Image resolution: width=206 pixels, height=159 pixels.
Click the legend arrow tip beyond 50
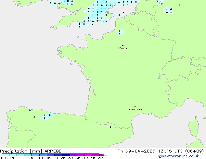[103, 155]
